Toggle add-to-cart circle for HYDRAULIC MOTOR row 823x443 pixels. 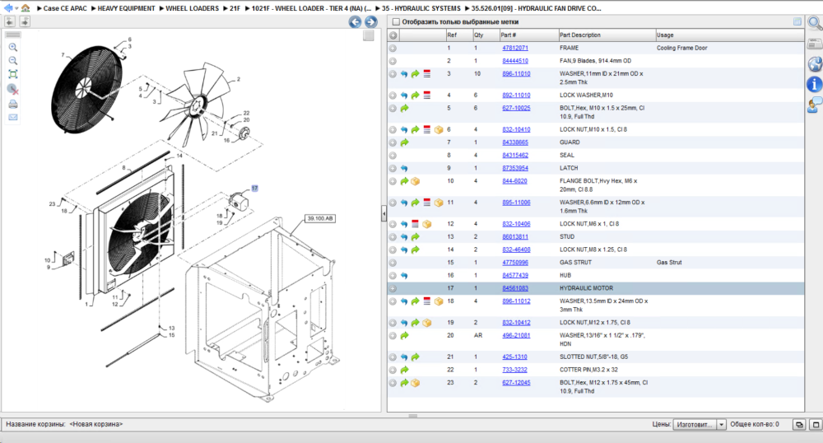[393, 289]
